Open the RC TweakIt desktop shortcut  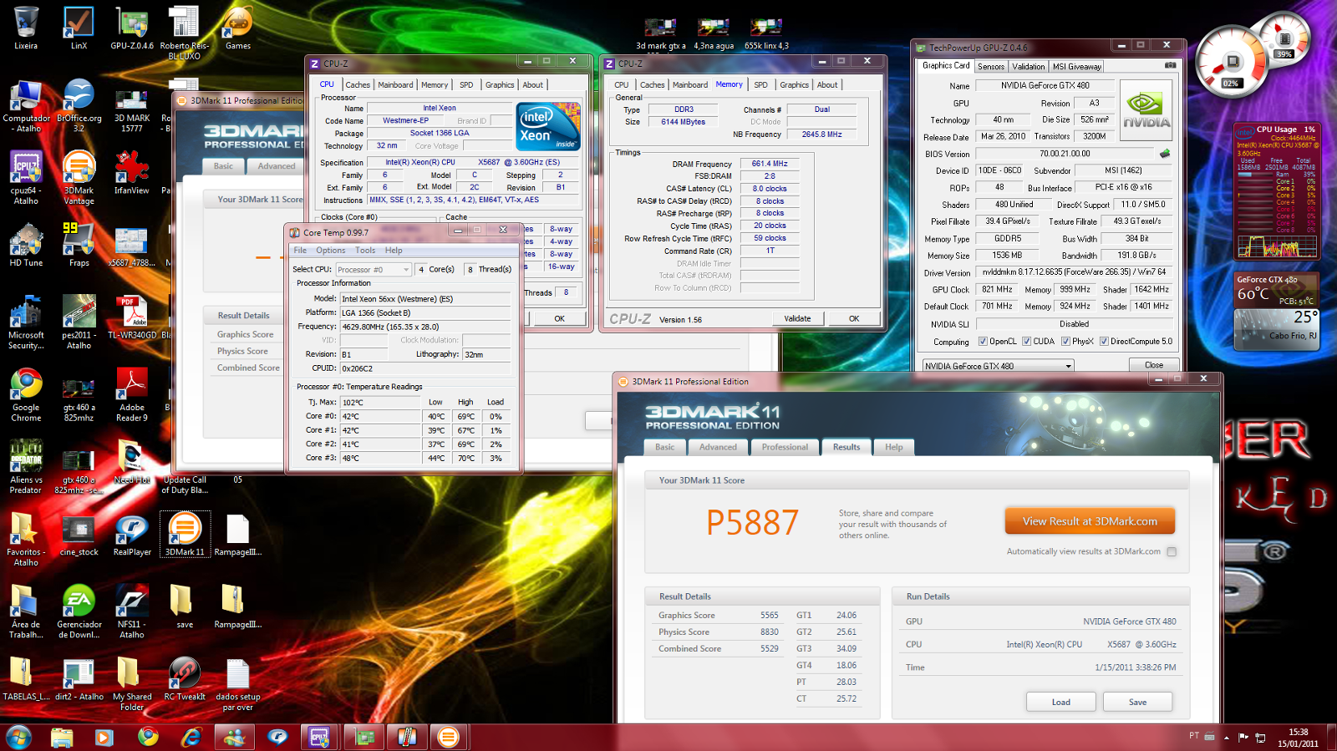[185, 679]
